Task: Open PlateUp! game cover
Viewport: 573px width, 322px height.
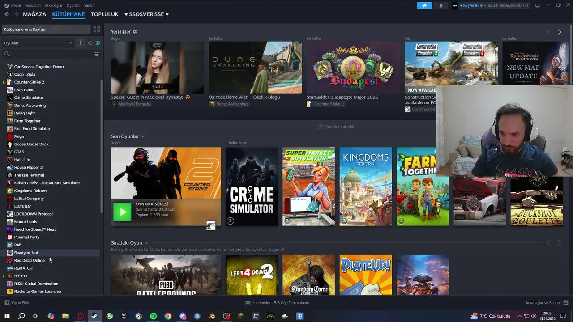Action: click(x=366, y=275)
